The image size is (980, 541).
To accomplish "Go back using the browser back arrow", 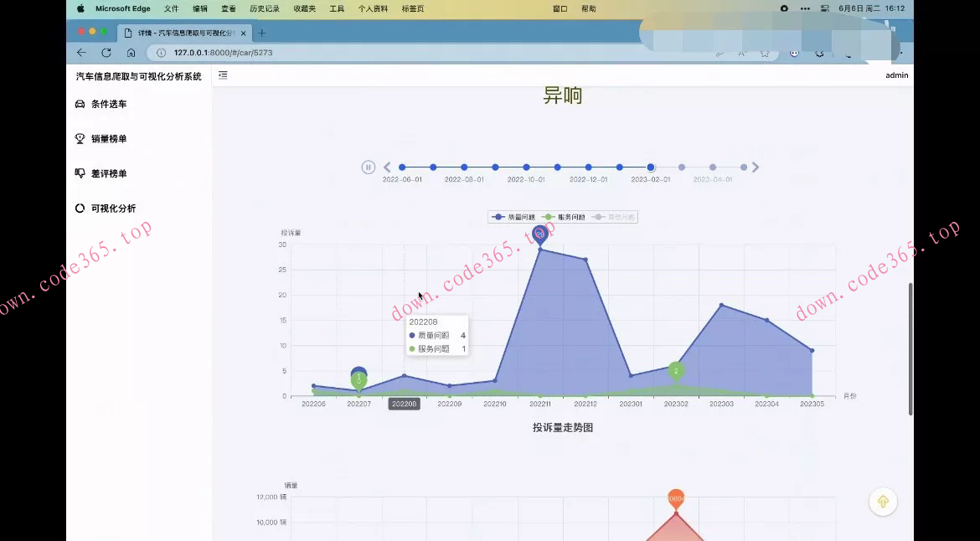I will 81,53.
